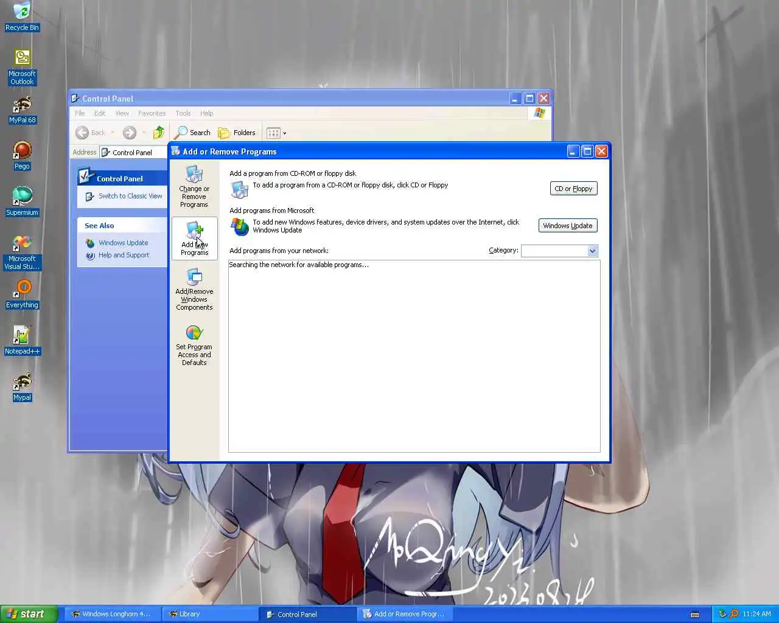The height and width of the screenshot is (623, 779).
Task: Click Searching the network for available programs text
Action: pos(299,265)
